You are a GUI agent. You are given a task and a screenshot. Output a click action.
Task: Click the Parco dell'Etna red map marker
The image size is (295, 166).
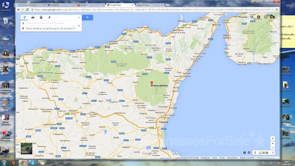tap(152, 83)
